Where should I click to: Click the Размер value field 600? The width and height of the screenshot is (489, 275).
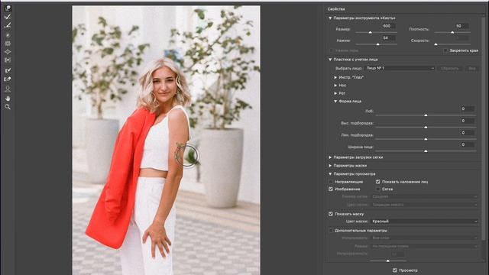(389, 26)
